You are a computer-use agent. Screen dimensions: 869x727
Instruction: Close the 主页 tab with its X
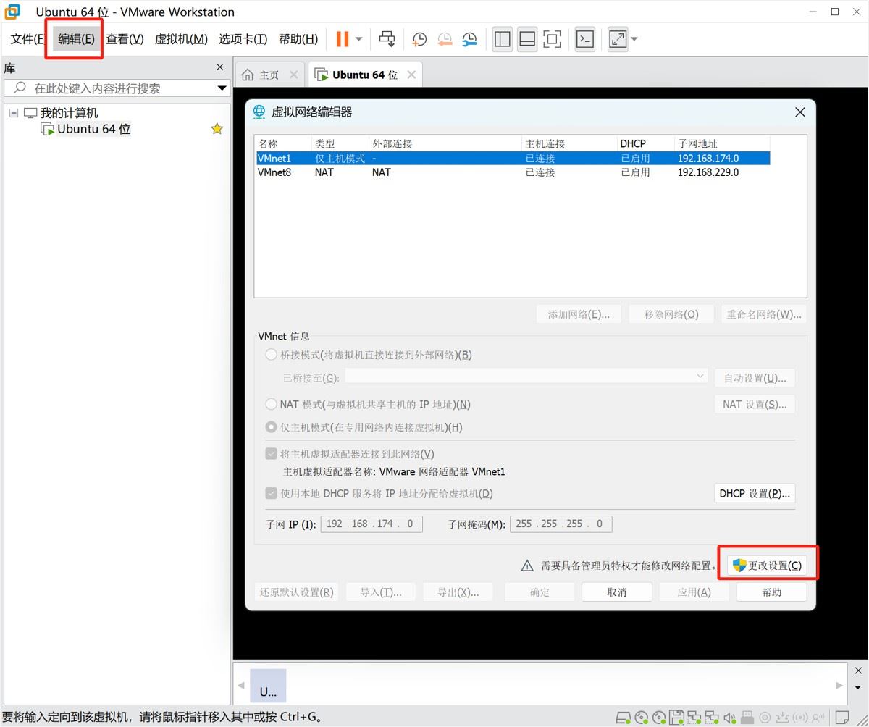(293, 75)
